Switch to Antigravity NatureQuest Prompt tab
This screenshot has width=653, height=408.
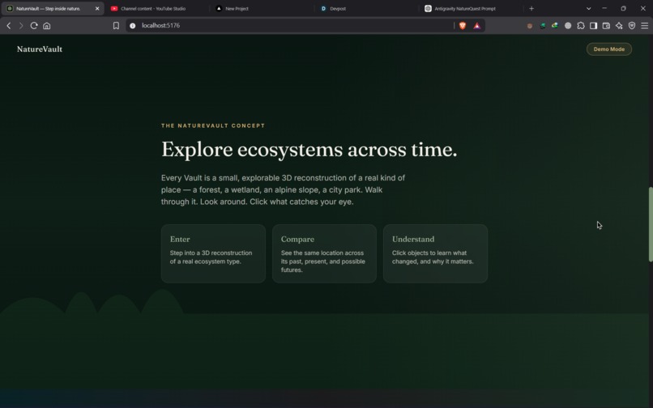472,8
